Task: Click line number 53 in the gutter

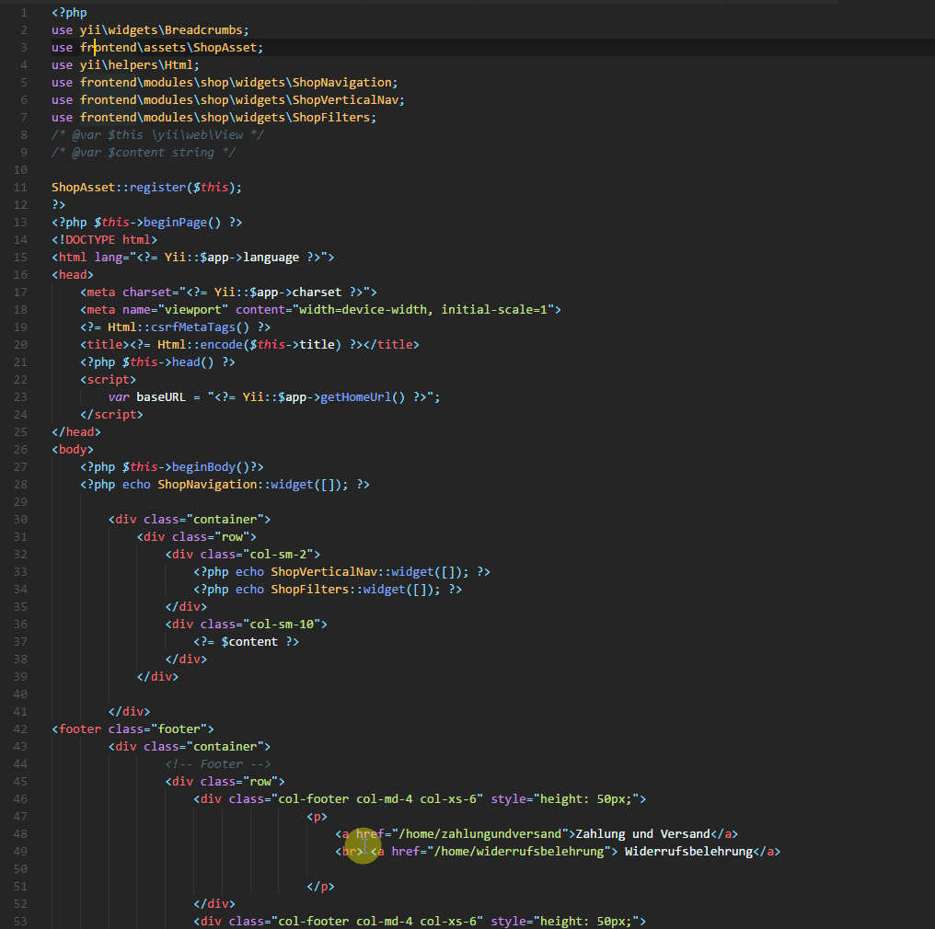Action: click(x=20, y=921)
